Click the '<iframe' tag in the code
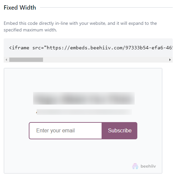The height and width of the screenshot is (180, 179). click(19, 48)
